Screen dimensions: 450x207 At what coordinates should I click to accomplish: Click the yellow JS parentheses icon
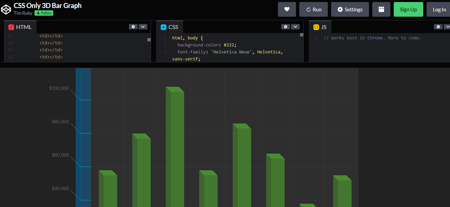pos(316,27)
